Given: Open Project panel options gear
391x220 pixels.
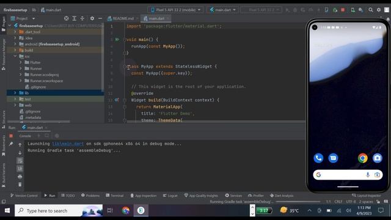Looking at the screenshot, I should click(x=92, y=18).
